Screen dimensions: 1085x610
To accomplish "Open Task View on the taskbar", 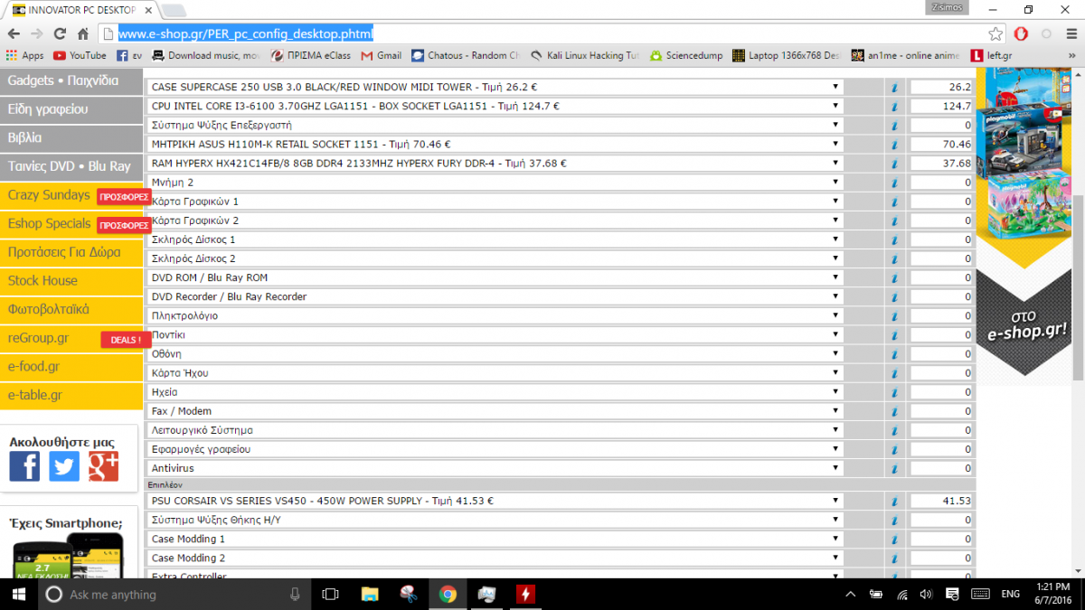I will coord(330,594).
